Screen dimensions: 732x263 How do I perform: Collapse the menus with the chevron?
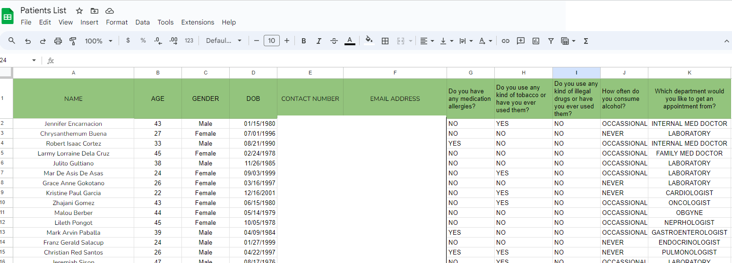click(x=727, y=41)
